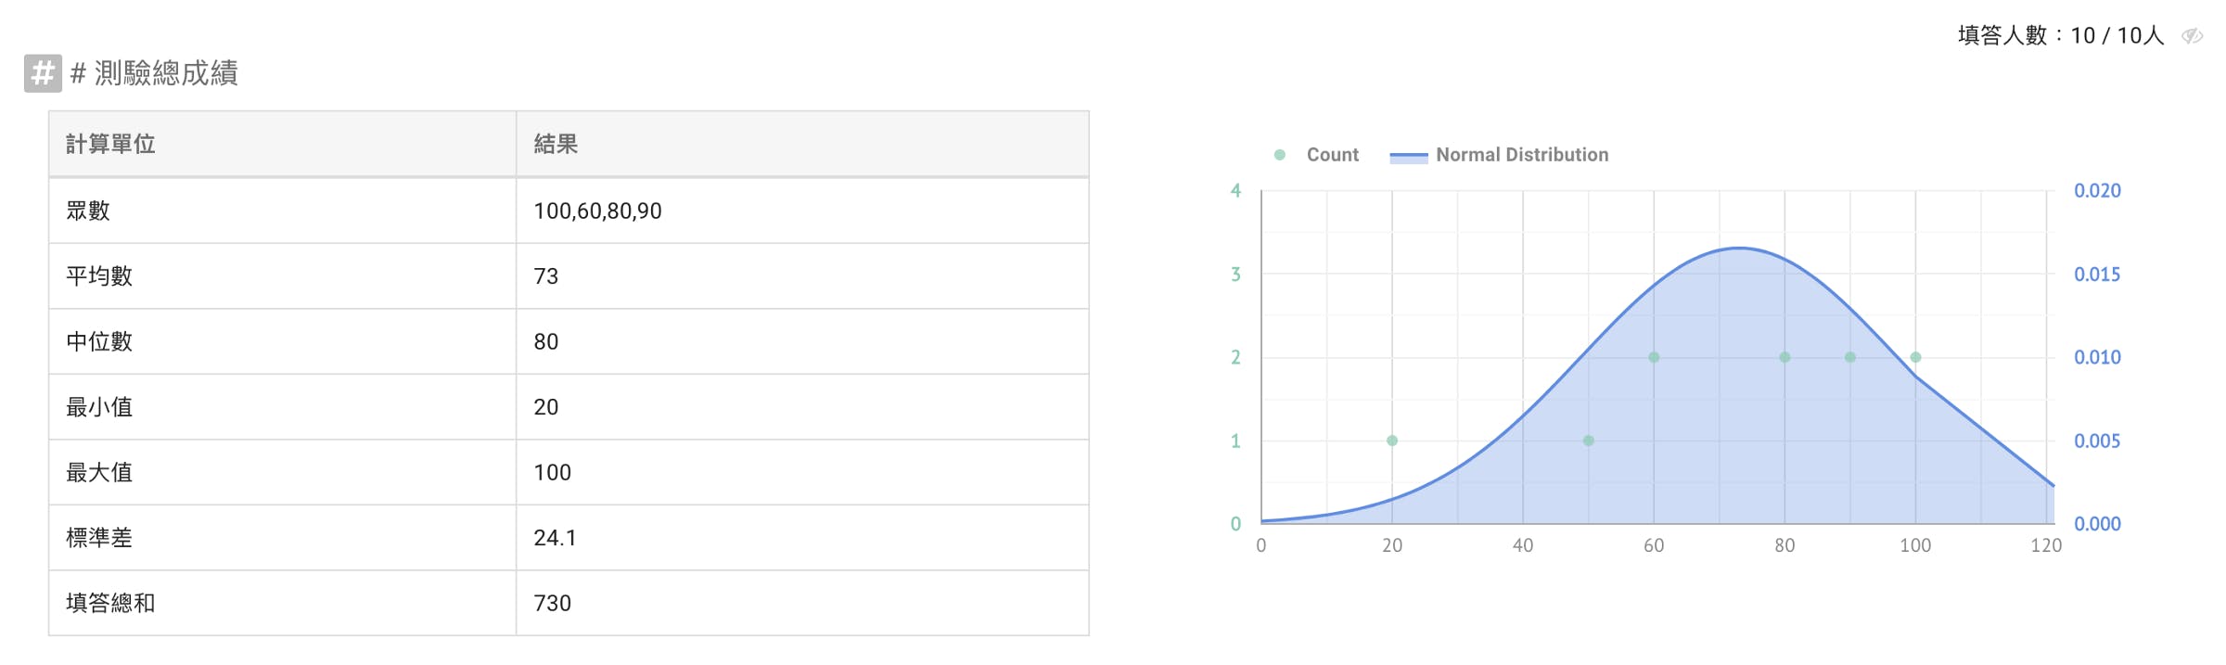Select the 眾數 row label

[88, 211]
